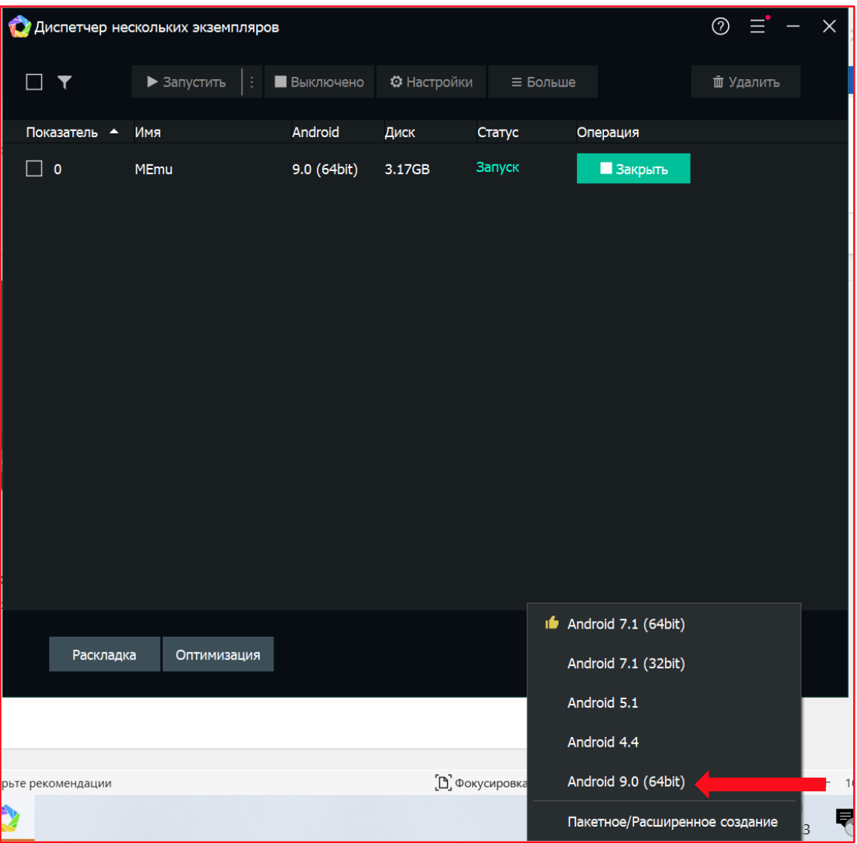Choose Android 7.1 (64bit) option
857x844 pixels.
point(626,624)
